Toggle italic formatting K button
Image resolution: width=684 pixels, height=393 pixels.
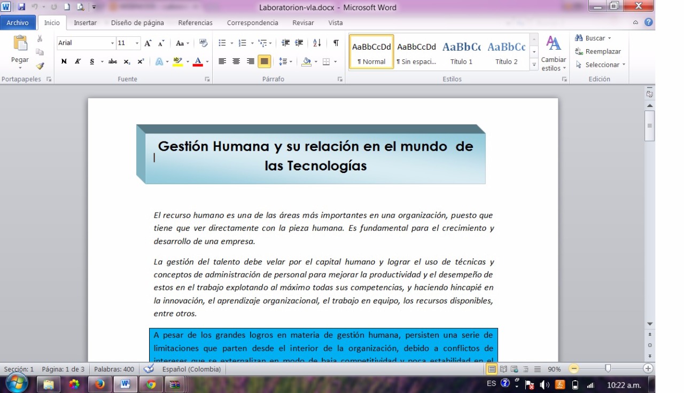(x=77, y=61)
